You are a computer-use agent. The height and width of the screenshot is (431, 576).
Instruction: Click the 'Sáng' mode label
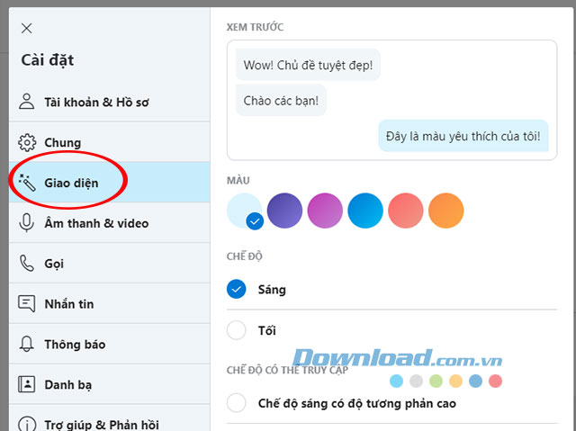pyautogui.click(x=272, y=290)
